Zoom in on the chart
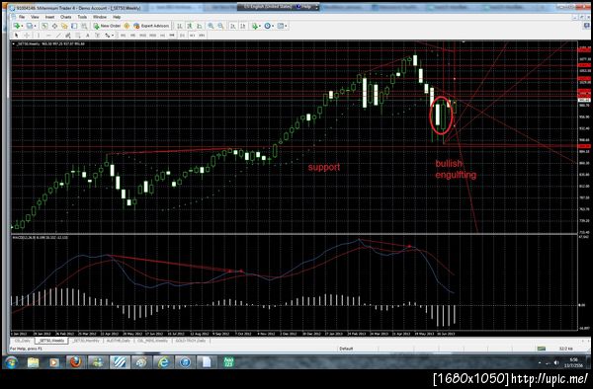The image size is (593, 389). pos(211,26)
